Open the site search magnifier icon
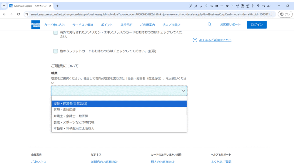294x165 pixels. coord(210,25)
